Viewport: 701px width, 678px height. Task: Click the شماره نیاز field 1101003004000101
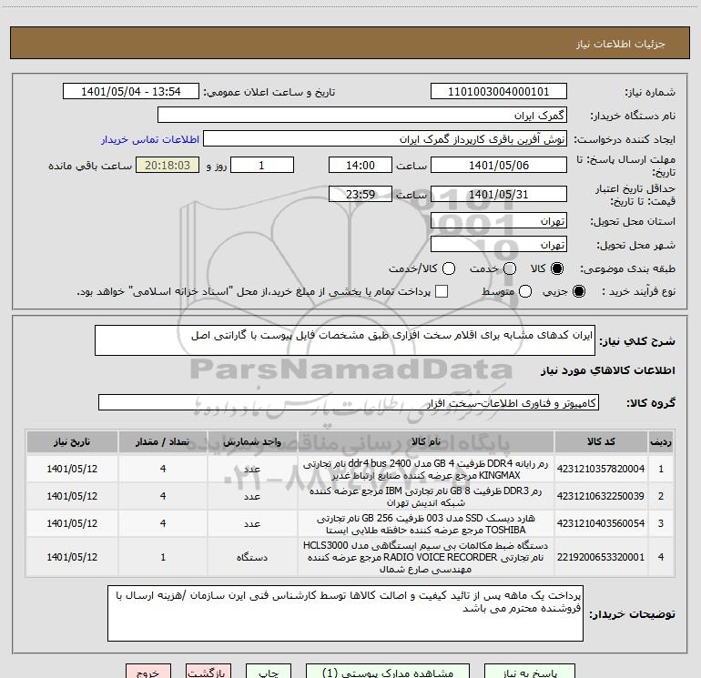point(499,91)
